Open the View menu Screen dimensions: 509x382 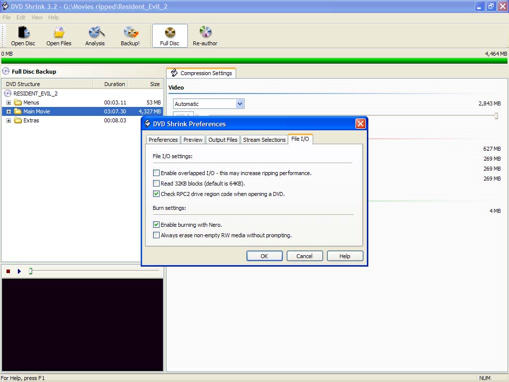pyautogui.click(x=37, y=17)
